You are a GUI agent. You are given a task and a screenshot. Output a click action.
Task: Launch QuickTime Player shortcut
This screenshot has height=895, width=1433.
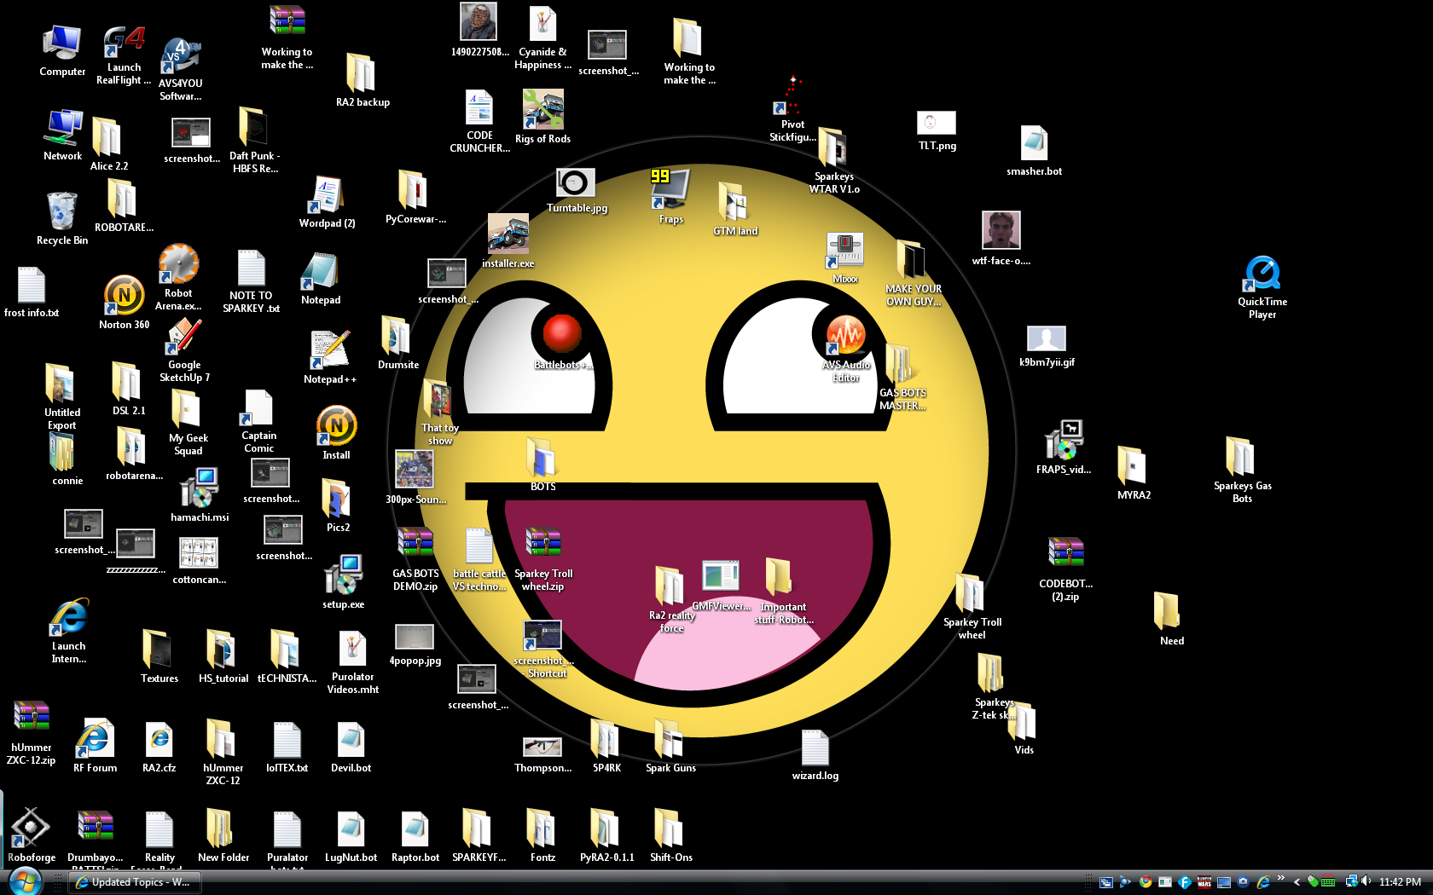click(x=1262, y=288)
